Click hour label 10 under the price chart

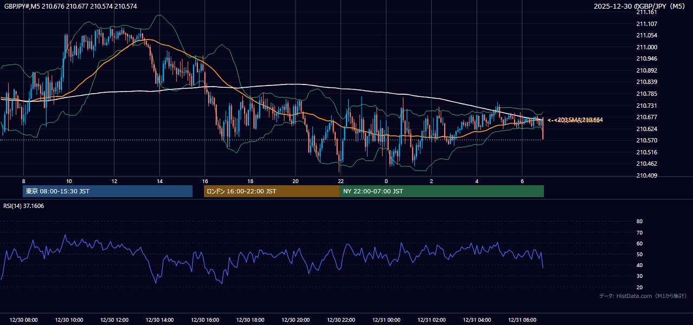coord(69,181)
